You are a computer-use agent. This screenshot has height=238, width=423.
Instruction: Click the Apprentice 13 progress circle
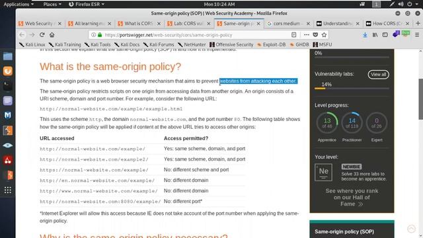(327, 123)
